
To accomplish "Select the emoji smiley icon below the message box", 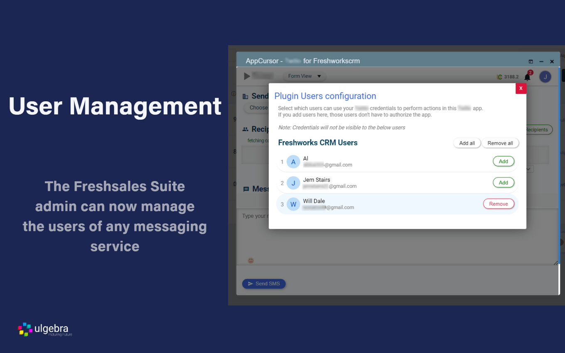I will (251, 260).
